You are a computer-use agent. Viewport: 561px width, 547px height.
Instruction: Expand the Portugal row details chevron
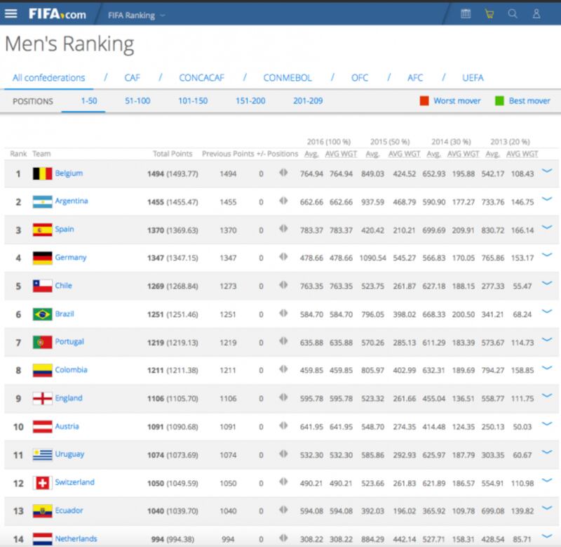point(547,340)
